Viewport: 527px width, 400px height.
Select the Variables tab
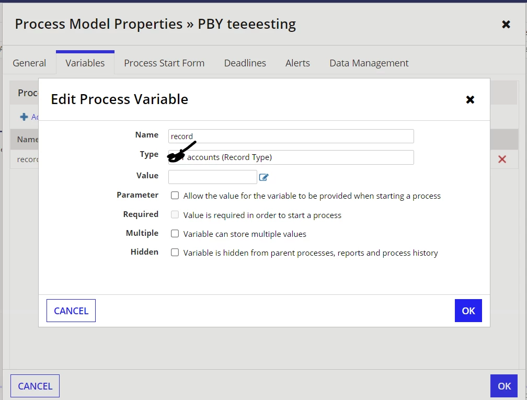click(x=85, y=63)
